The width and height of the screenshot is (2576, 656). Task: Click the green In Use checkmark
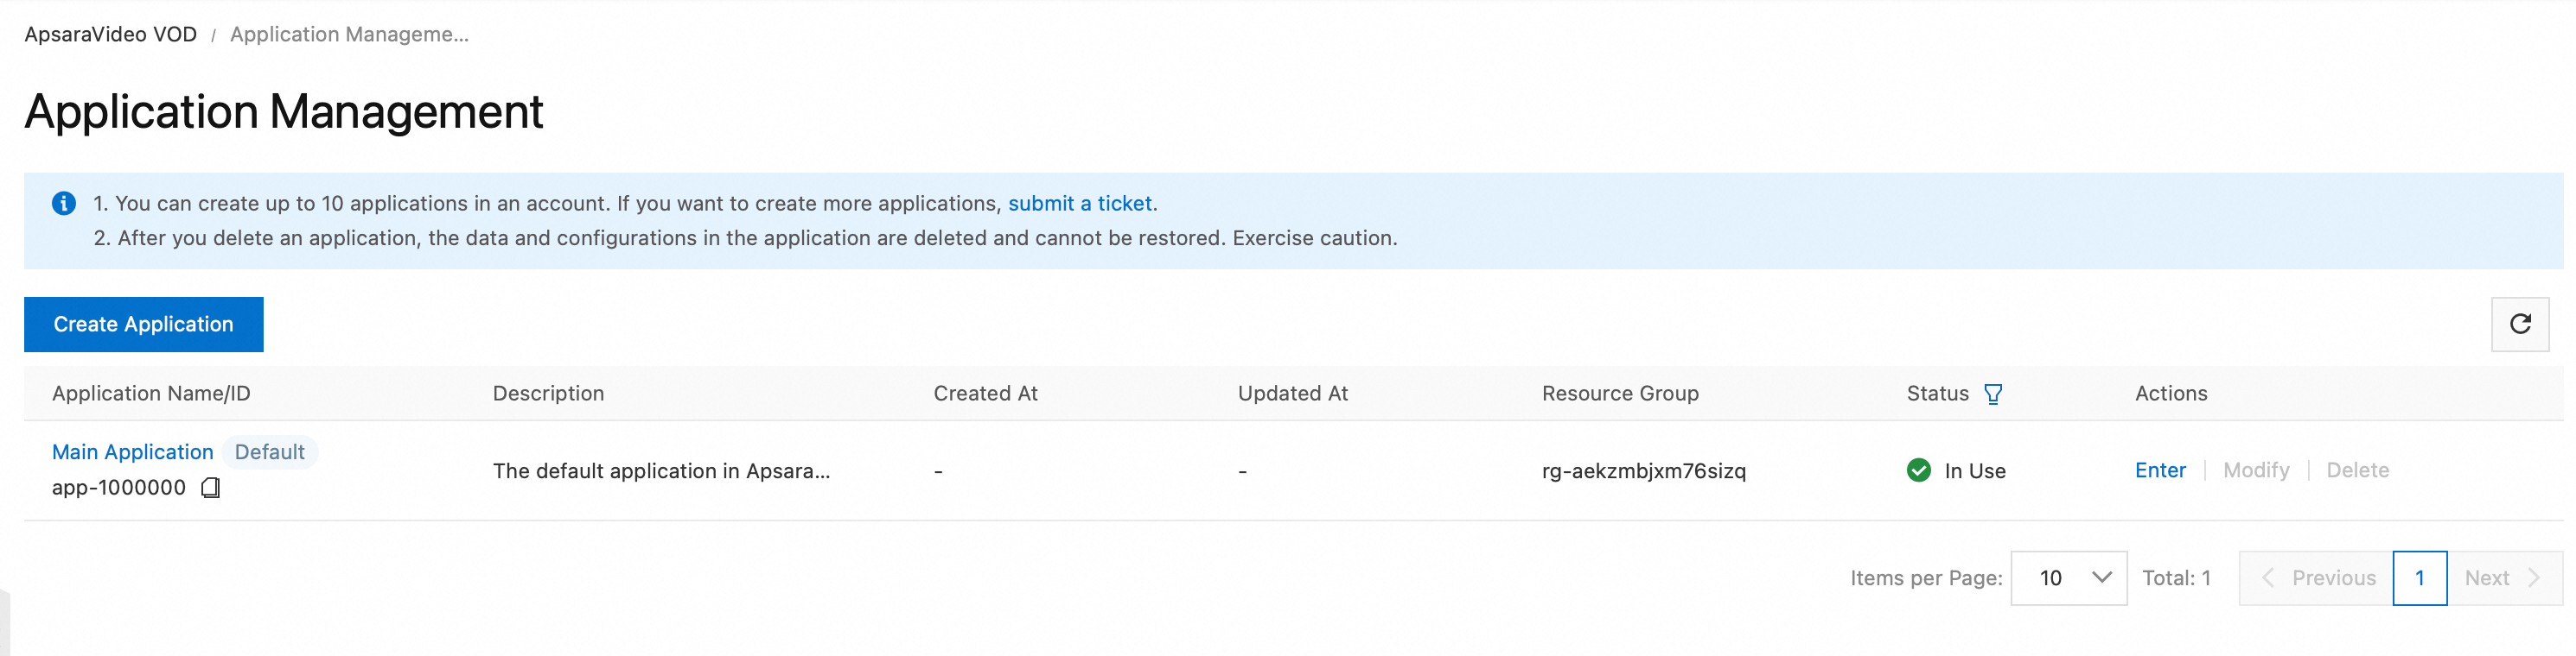[x=1918, y=470]
